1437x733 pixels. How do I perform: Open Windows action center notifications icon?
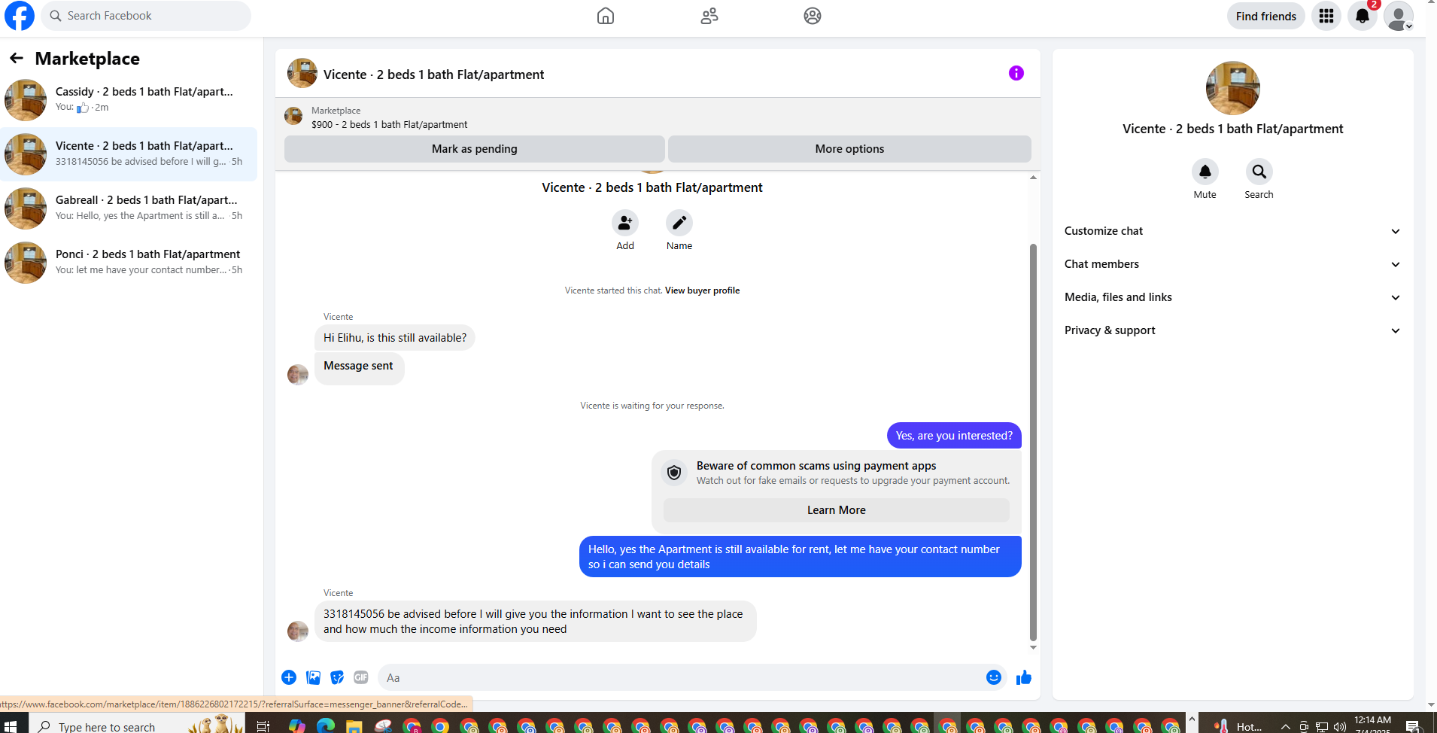[1412, 726]
